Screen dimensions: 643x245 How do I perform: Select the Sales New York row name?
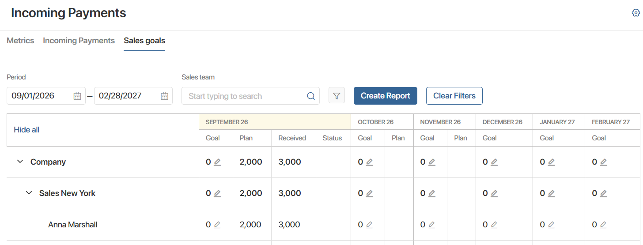tap(67, 193)
